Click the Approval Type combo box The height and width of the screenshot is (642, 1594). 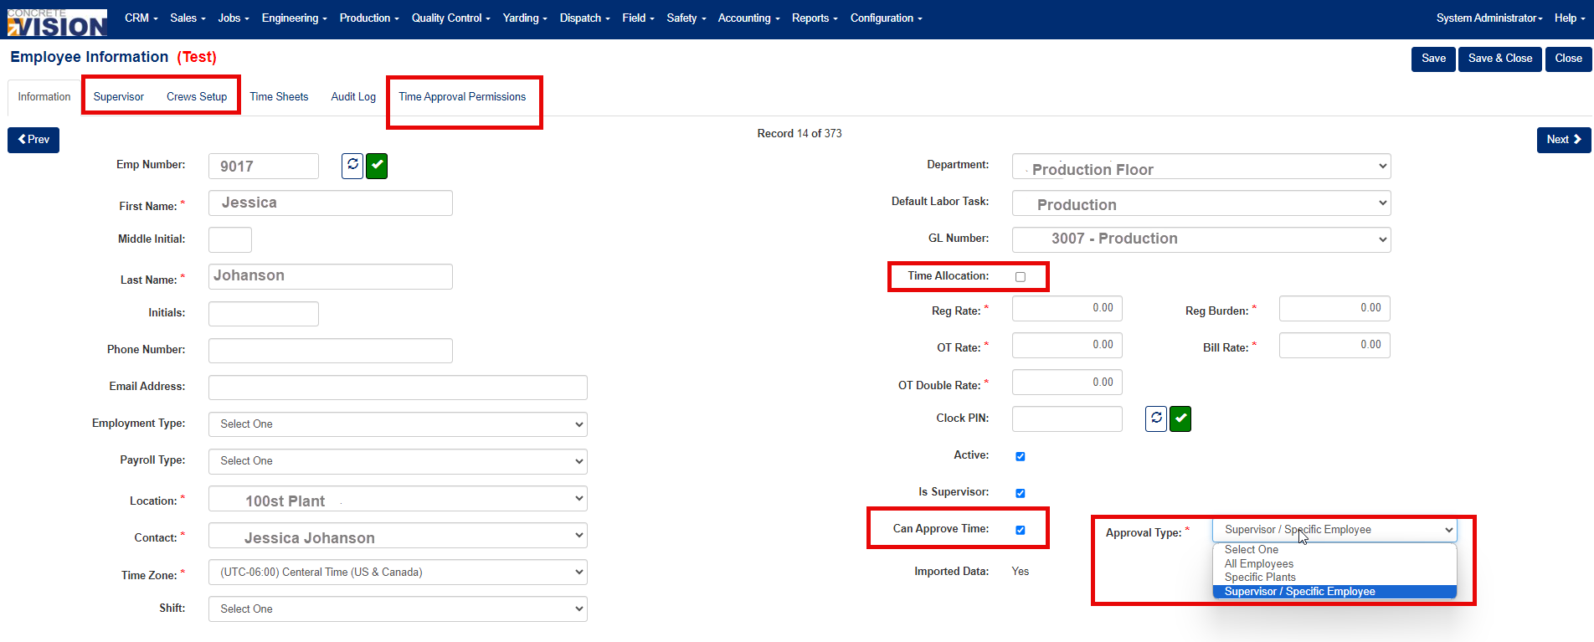click(1334, 530)
